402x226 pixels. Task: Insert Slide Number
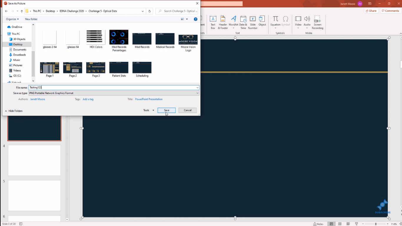(x=253, y=22)
